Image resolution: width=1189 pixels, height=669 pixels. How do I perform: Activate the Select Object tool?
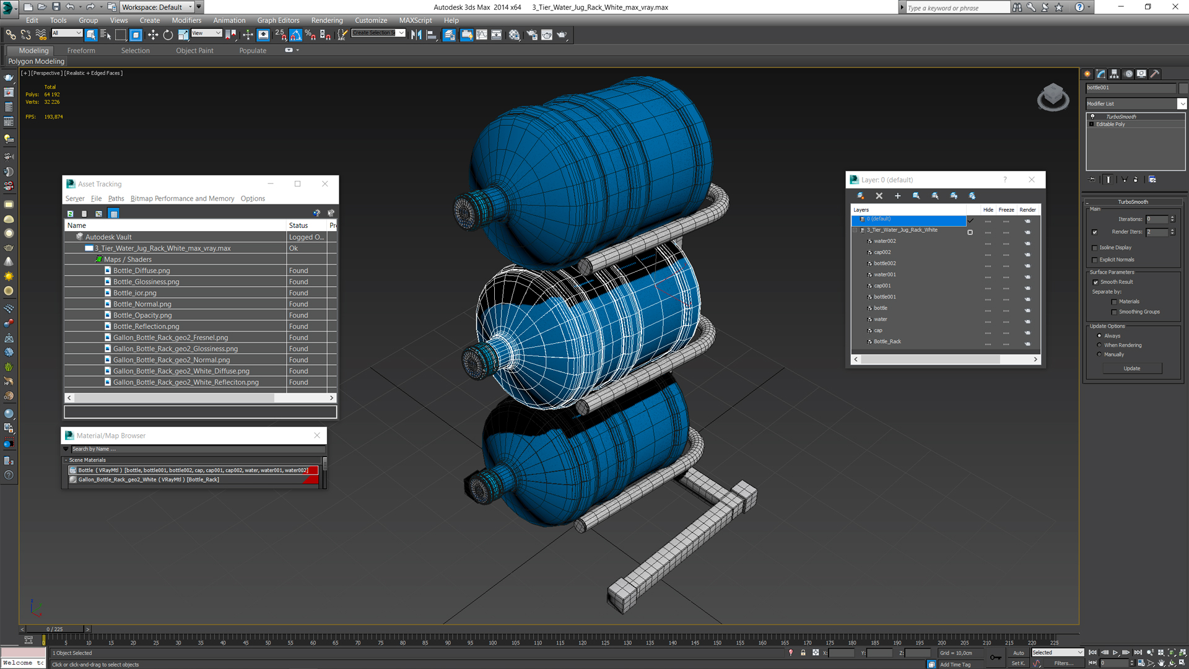click(91, 35)
